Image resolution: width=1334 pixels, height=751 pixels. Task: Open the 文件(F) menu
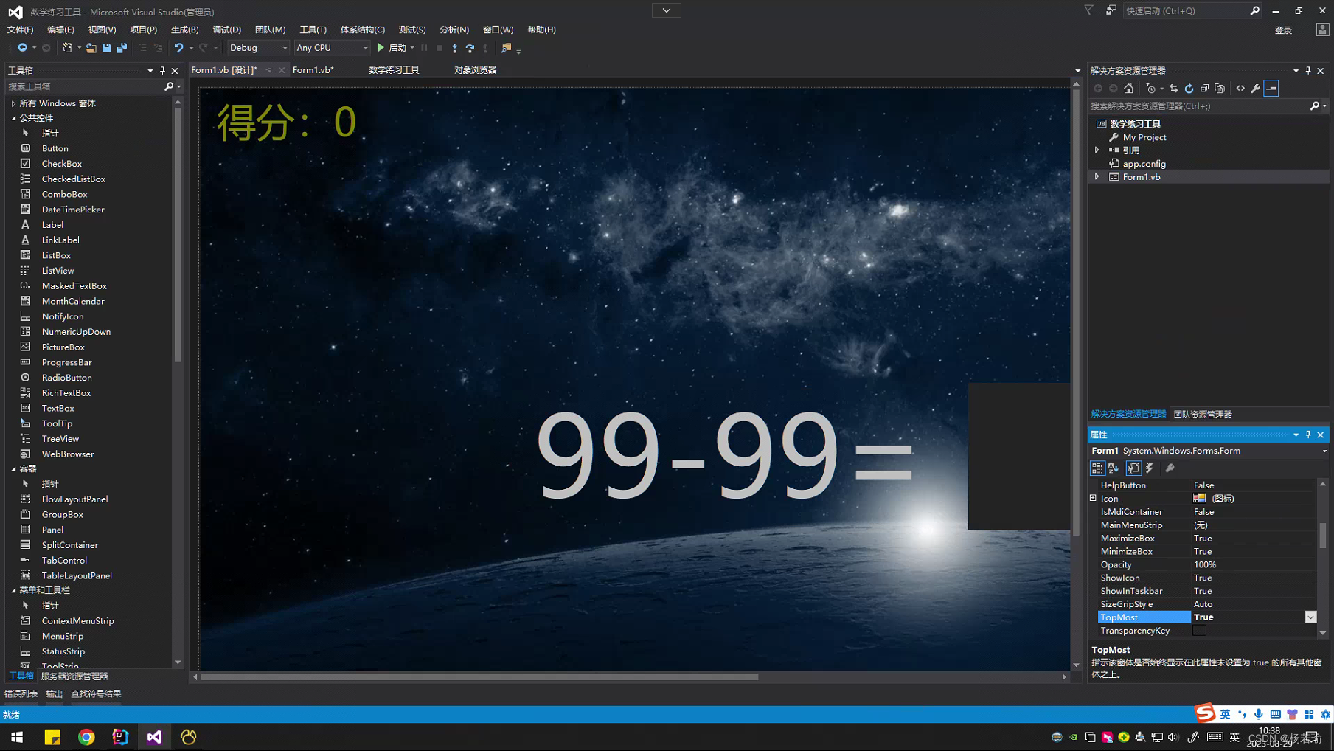20,30
